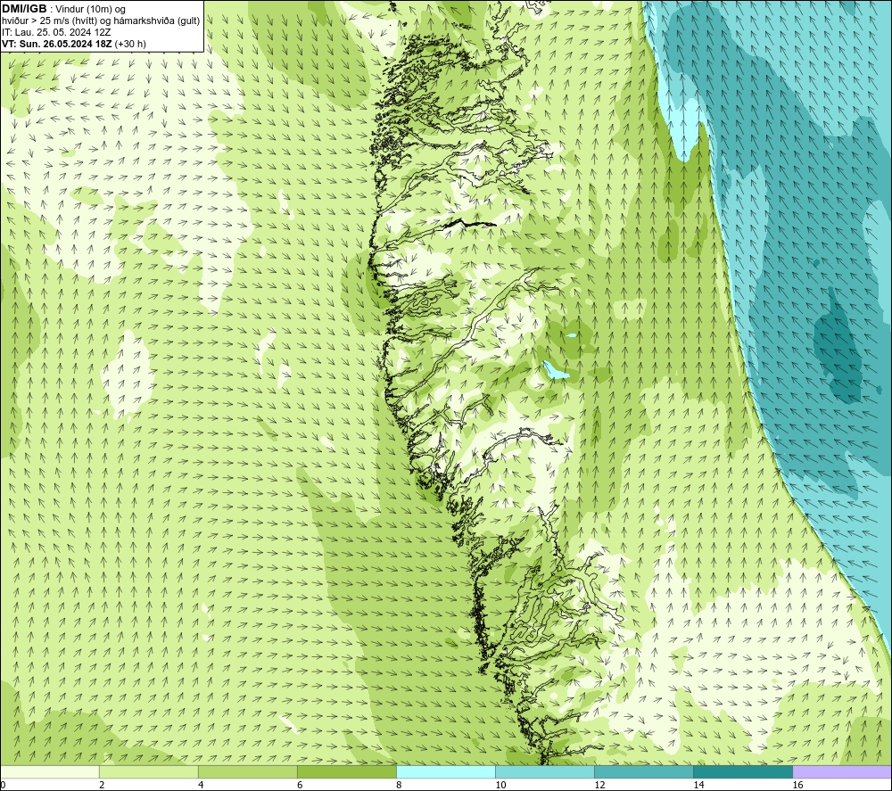Click the 'hviður > 25 m/s' description line
Viewport: 892px width, 791px height.
point(102,21)
